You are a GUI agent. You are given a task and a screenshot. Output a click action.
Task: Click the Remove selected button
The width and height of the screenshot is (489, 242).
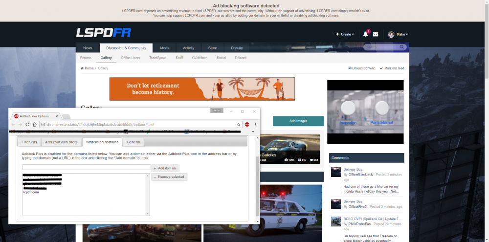pos(169,177)
